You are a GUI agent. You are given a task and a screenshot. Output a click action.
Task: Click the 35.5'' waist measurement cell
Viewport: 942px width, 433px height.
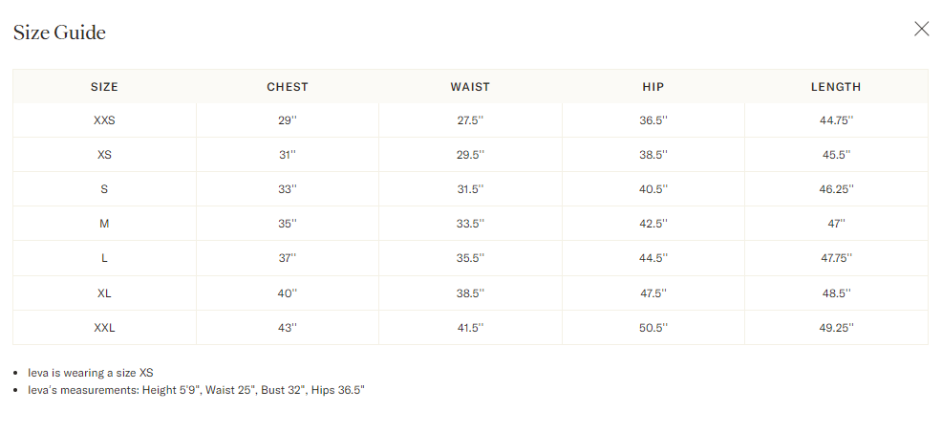[x=470, y=258]
